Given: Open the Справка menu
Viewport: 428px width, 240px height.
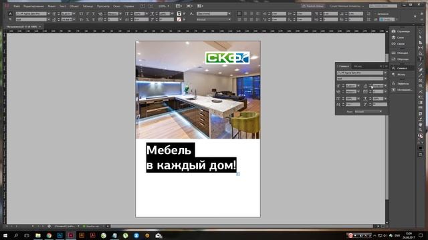Looking at the screenshot, I should coord(128,6).
